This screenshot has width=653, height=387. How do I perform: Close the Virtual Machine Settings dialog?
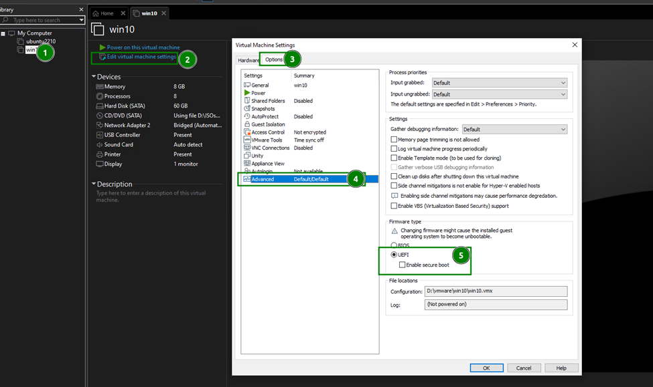click(x=575, y=45)
